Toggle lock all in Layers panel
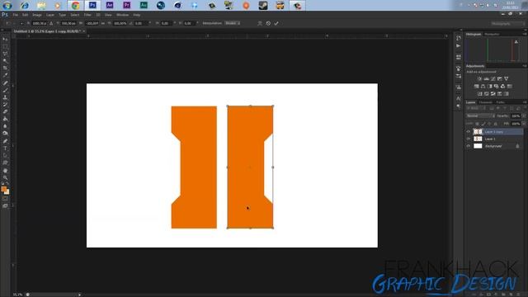This screenshot has width=528, height=297. [x=495, y=124]
